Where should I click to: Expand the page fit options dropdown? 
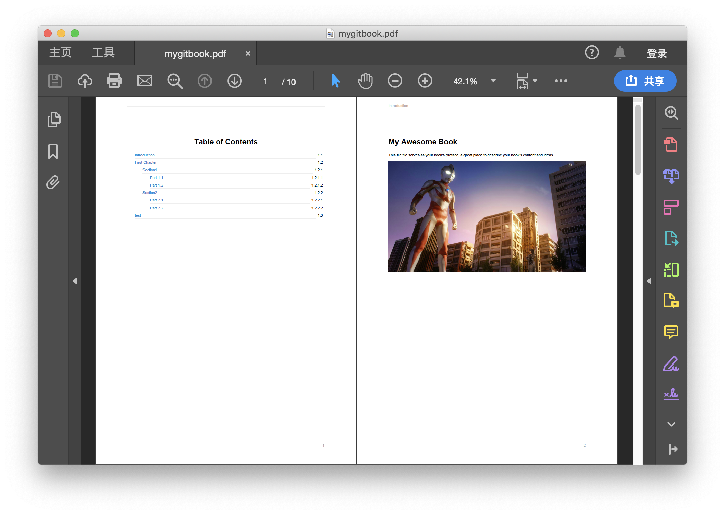click(535, 81)
